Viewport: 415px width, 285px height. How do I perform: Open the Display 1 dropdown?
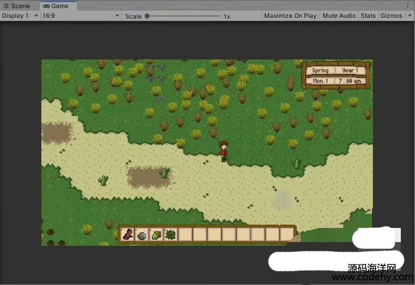point(20,16)
